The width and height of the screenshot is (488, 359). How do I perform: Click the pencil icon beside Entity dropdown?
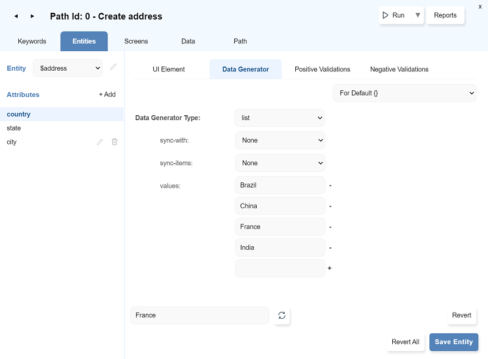click(x=113, y=68)
